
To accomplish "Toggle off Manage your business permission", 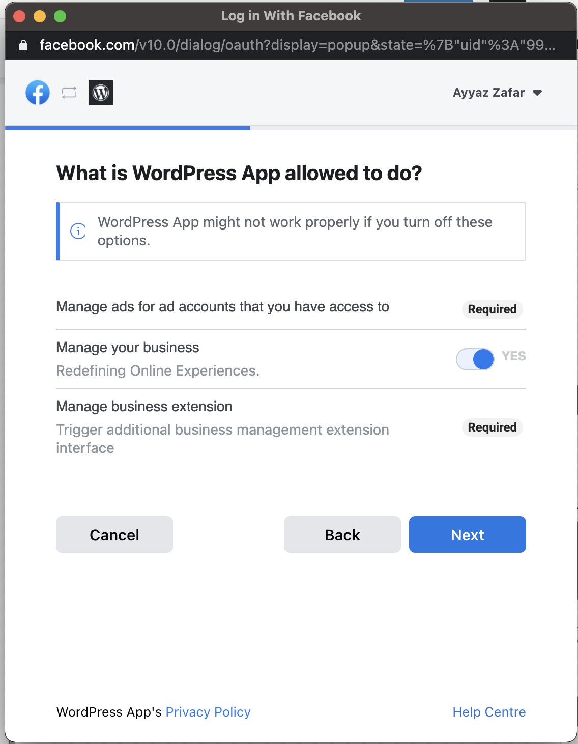I will 475,359.
